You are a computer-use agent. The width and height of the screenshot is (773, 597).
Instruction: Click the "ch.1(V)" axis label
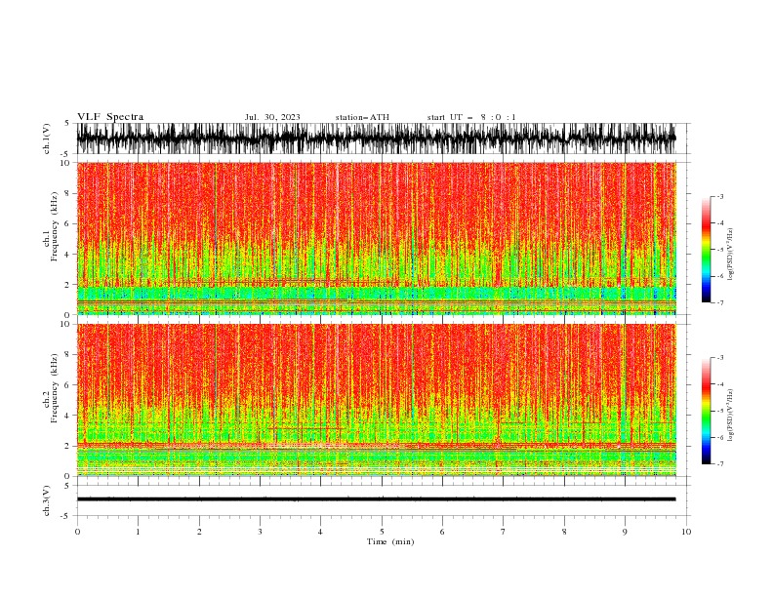click(x=47, y=139)
